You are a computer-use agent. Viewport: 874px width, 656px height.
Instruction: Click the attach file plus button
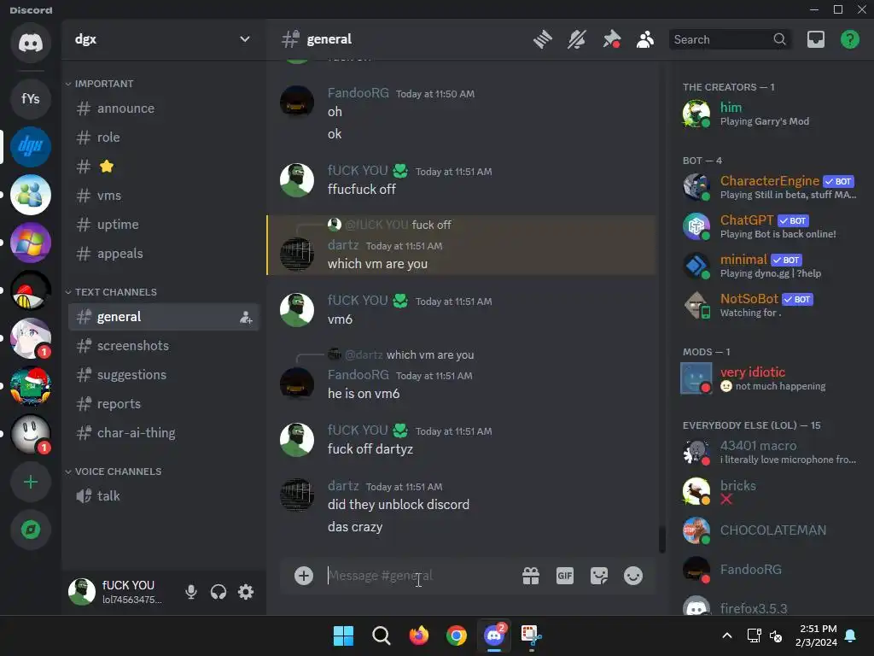304,576
